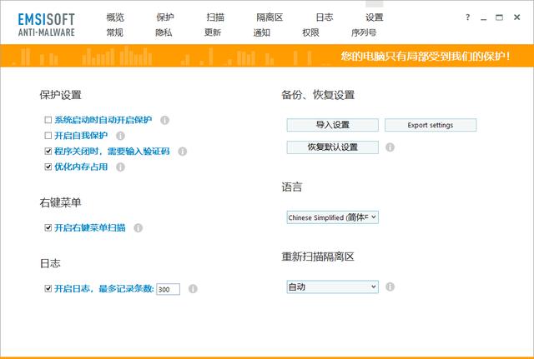Go to 概览 tab

coord(115,17)
